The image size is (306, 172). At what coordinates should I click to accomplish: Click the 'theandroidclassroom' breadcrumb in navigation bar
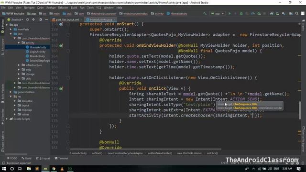101,14
